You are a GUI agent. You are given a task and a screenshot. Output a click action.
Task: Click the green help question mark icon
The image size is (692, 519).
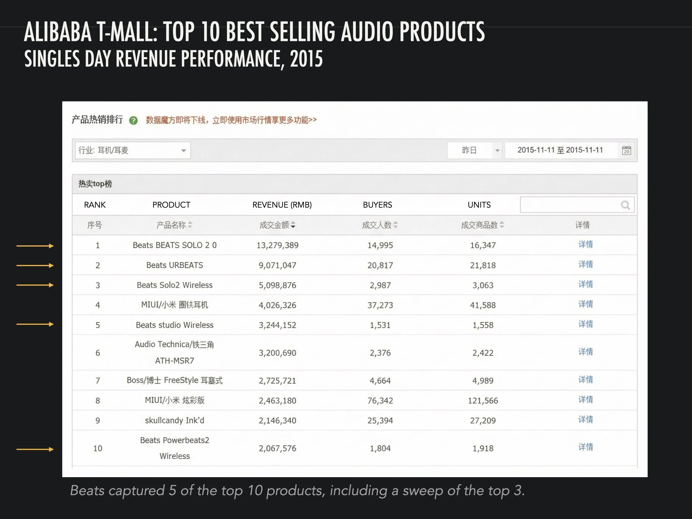(x=134, y=120)
